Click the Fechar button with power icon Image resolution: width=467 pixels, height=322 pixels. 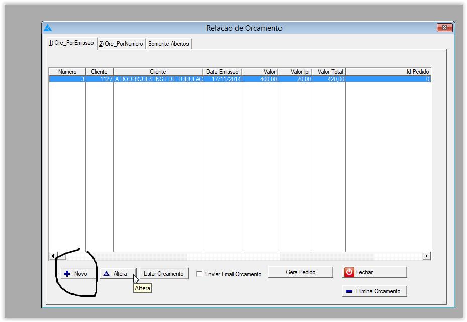(x=375, y=272)
